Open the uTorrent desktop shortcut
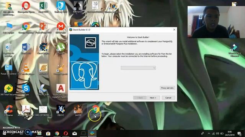This screenshot has width=245, height=137. [x=60, y=49]
